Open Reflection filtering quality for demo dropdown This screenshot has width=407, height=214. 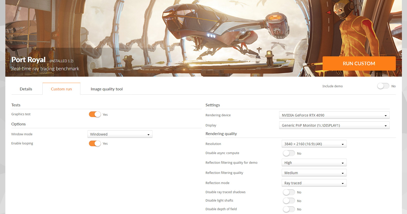tap(314, 162)
